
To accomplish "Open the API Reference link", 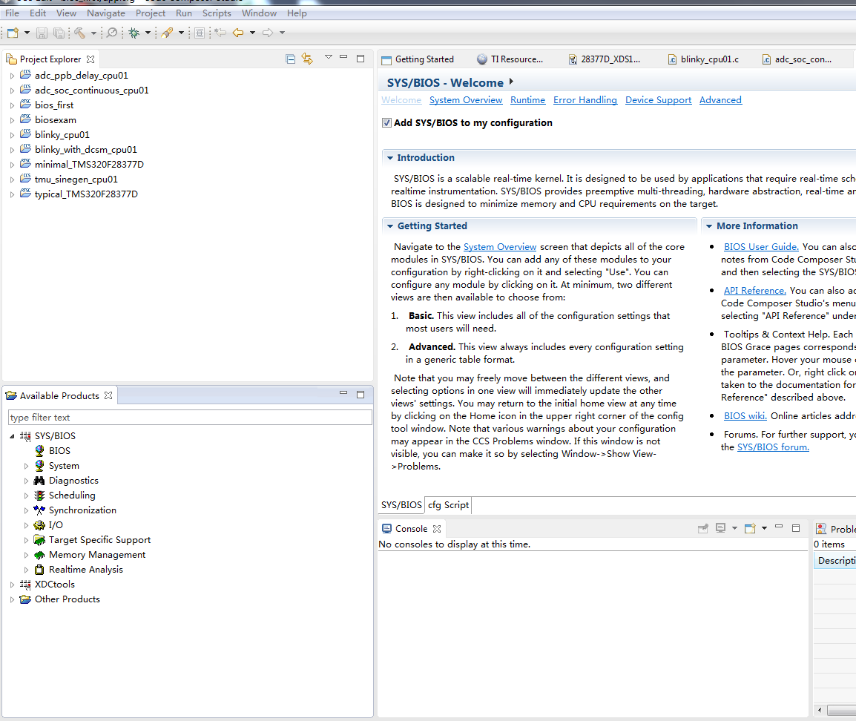I will point(755,290).
